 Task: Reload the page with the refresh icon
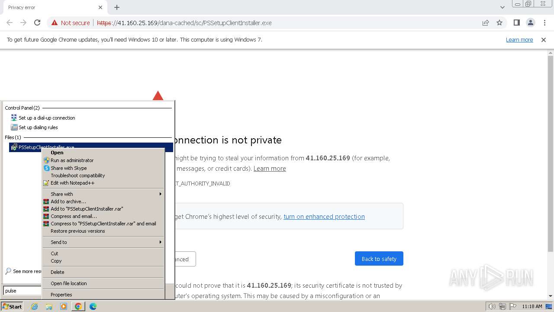click(x=37, y=23)
